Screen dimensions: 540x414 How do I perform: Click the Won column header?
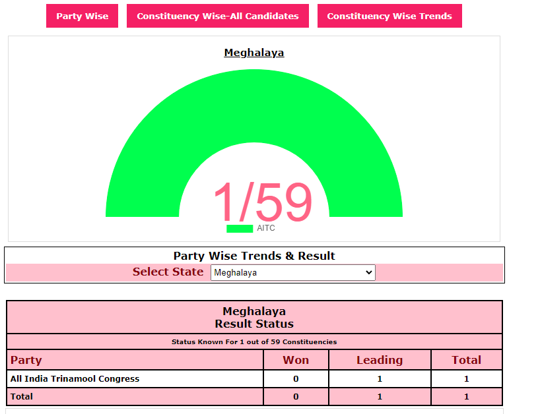(296, 360)
